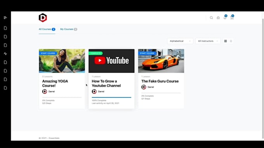Open How To Grow a Youtube Channel title
Viewport: 264px width, 148px height.
106,83
